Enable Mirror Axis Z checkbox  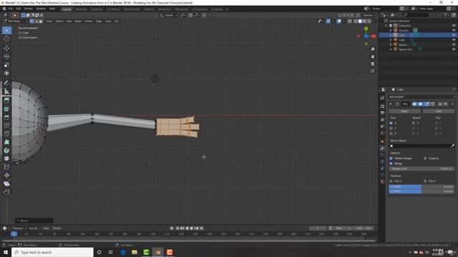[391, 133]
